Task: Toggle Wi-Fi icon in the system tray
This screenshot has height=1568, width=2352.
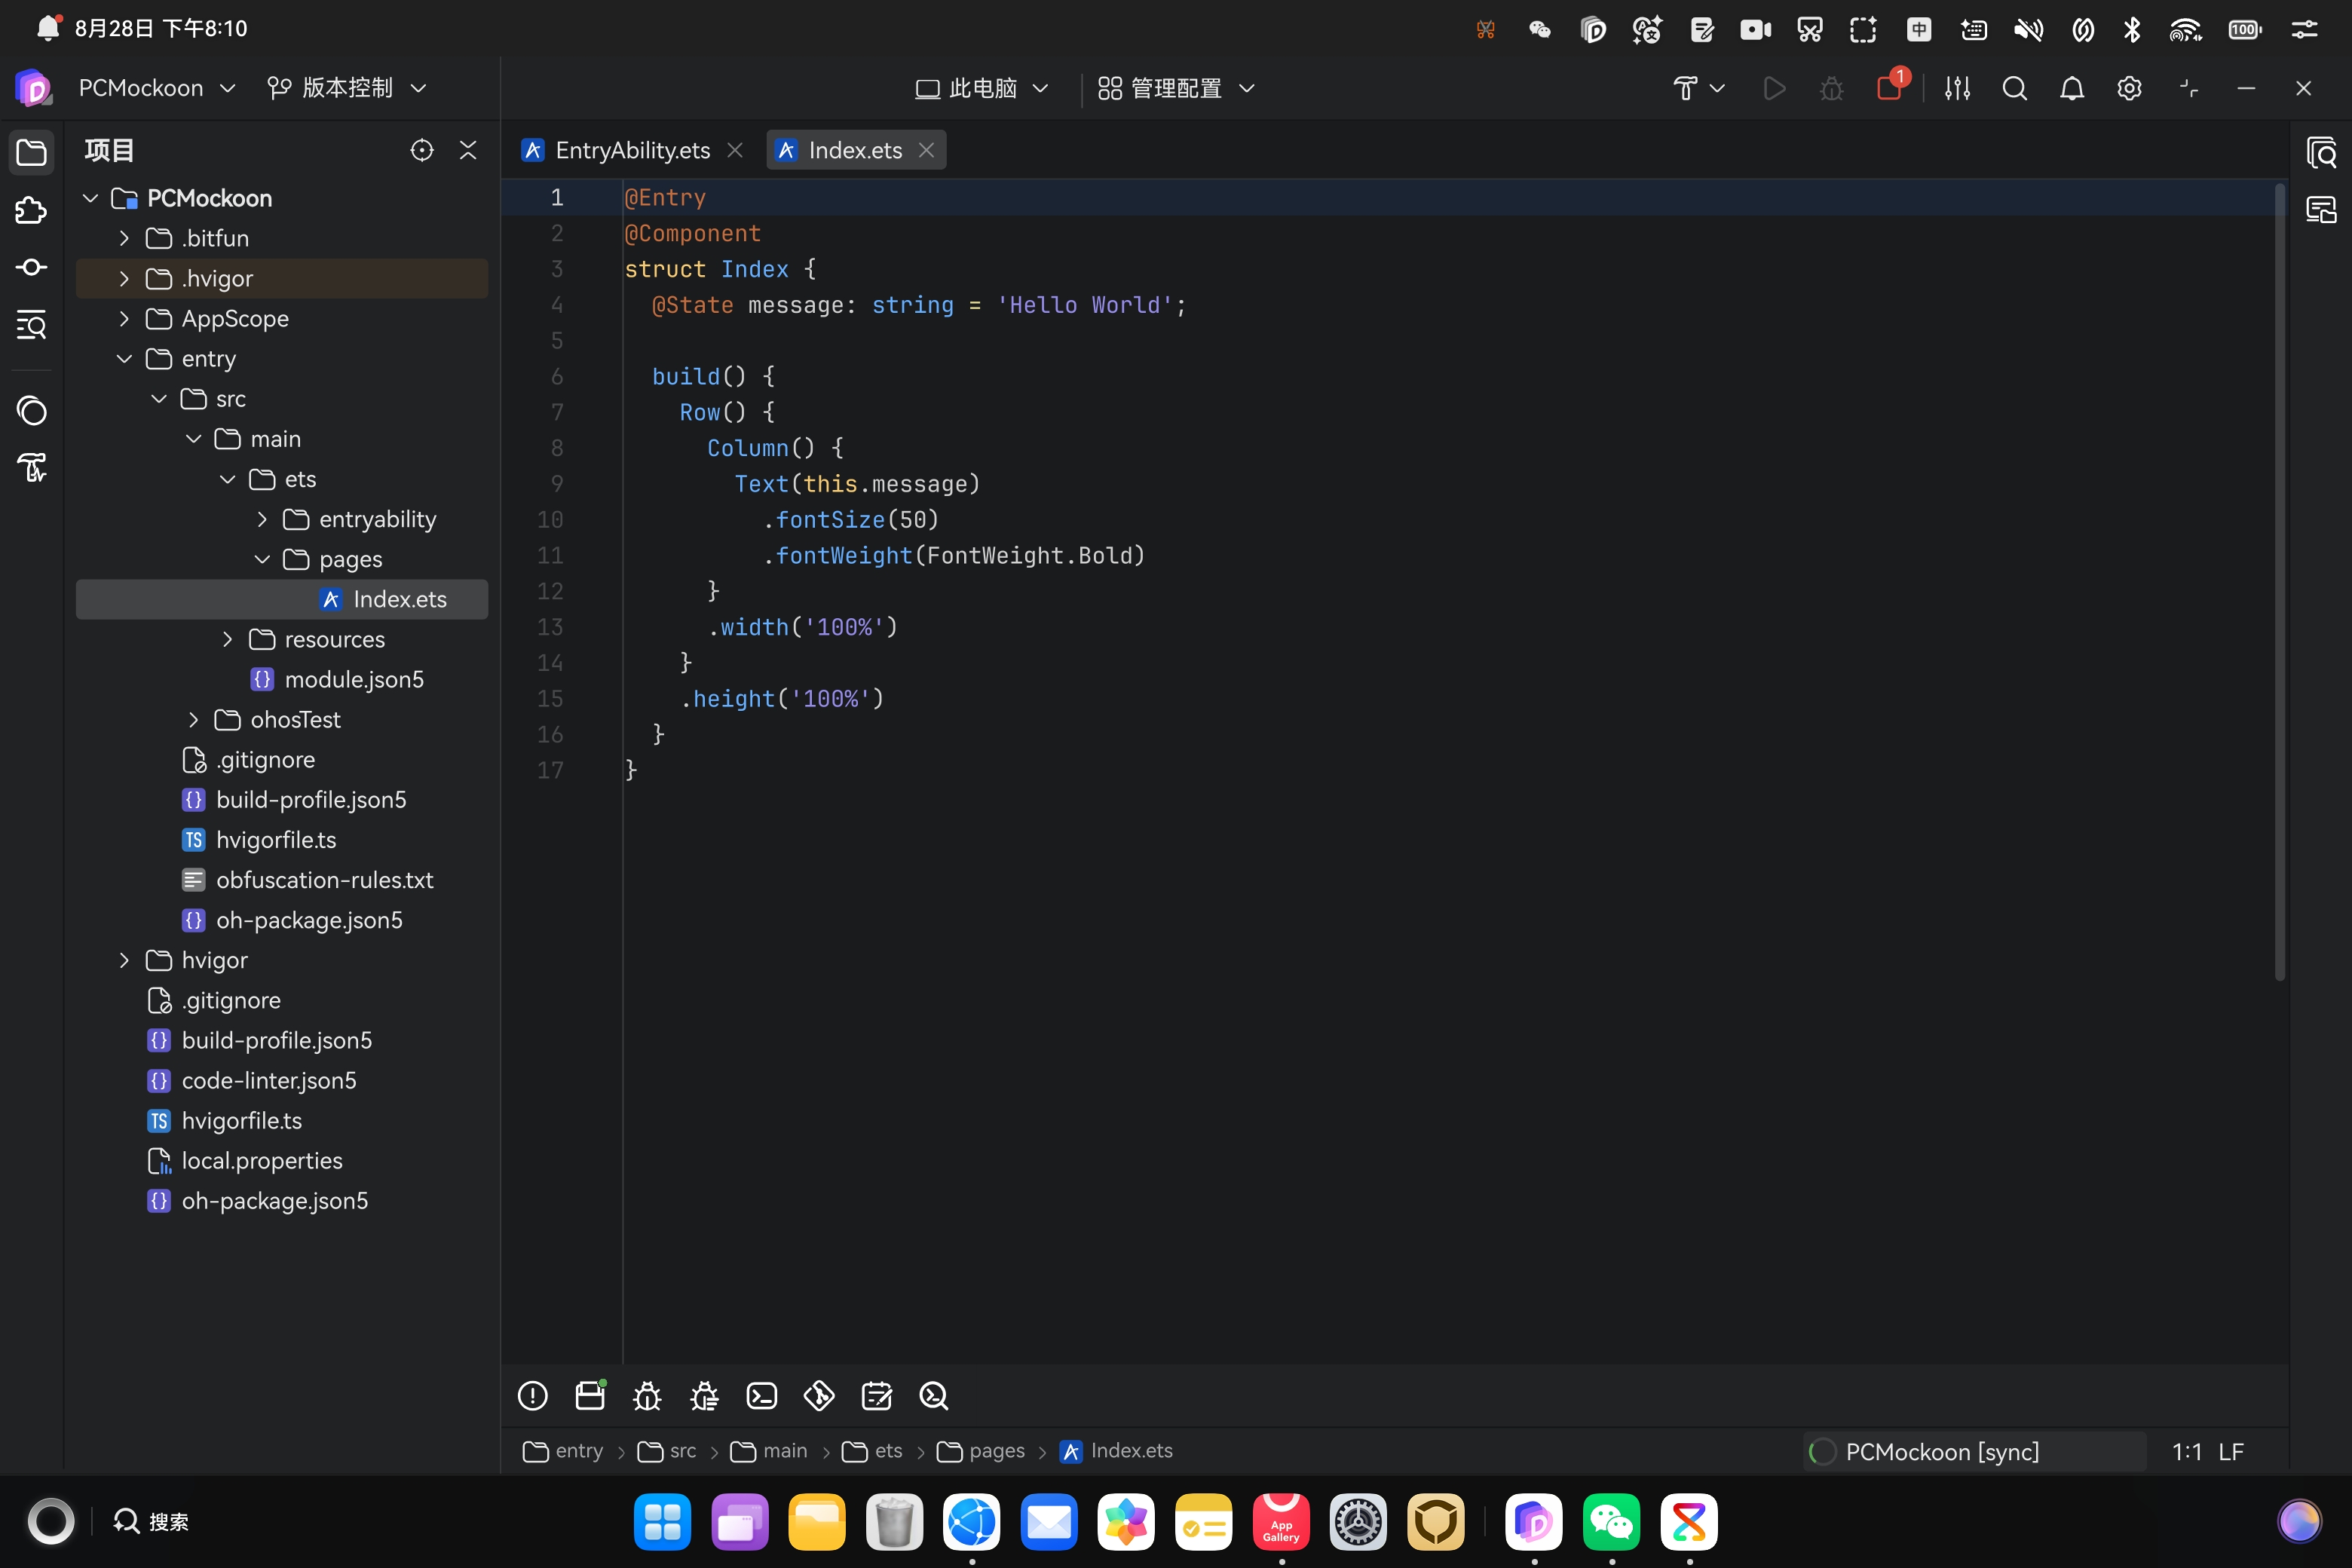Action: 2185,29
